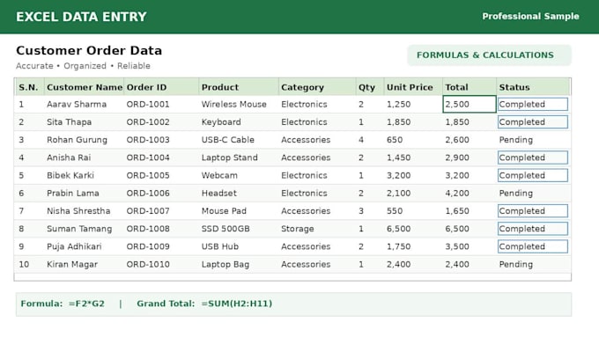The height and width of the screenshot is (337, 599).
Task: Select the Bibek Karki name cell
Action: tap(70, 176)
